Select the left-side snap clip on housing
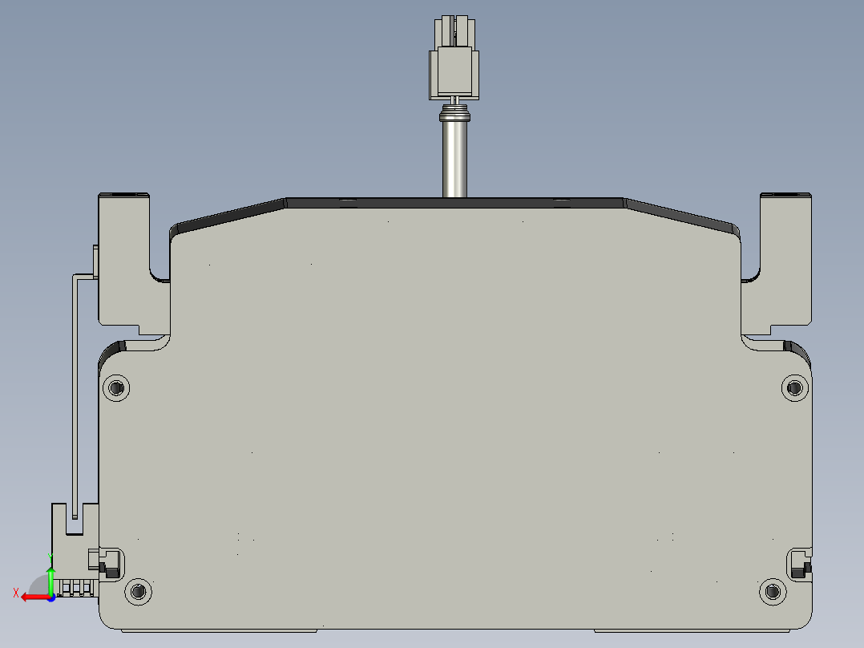 (111, 564)
